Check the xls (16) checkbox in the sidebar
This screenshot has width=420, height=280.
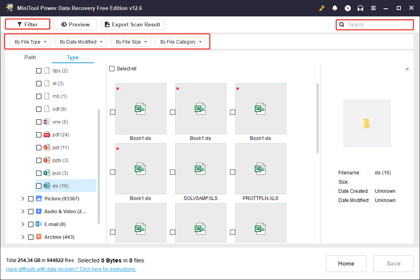pos(39,186)
